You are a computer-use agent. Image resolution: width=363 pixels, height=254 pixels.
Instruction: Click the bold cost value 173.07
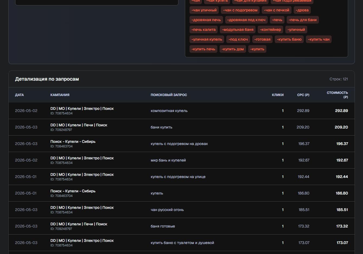(x=342, y=243)
